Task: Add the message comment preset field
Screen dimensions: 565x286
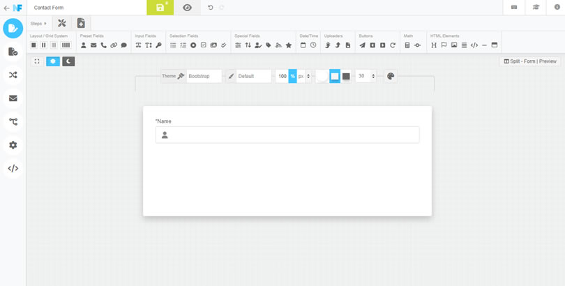Action: click(124, 45)
